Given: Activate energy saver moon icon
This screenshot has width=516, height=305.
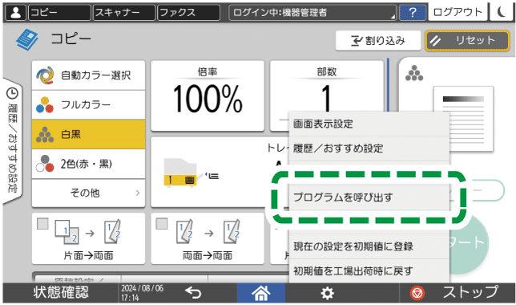Looking at the screenshot, I should (502, 12).
